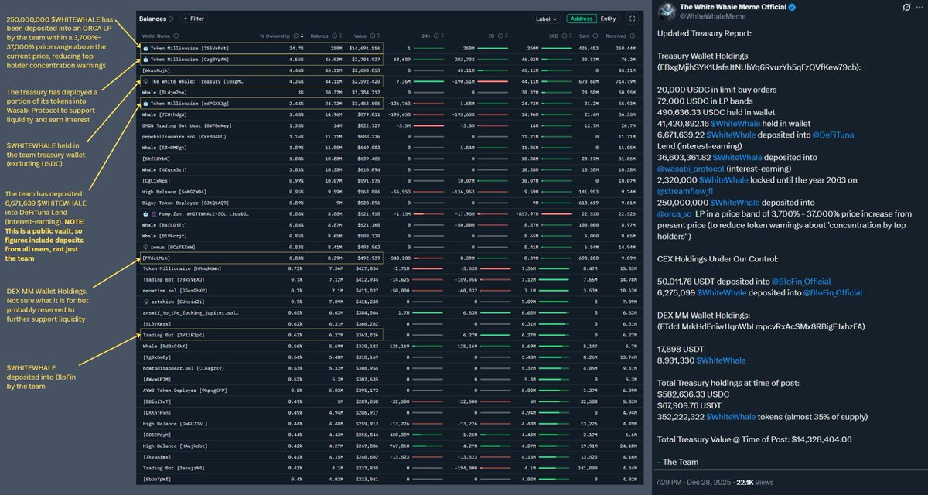This screenshot has width=928, height=495.
Task: Sort the 30D column using its arrows
Action: (571, 36)
